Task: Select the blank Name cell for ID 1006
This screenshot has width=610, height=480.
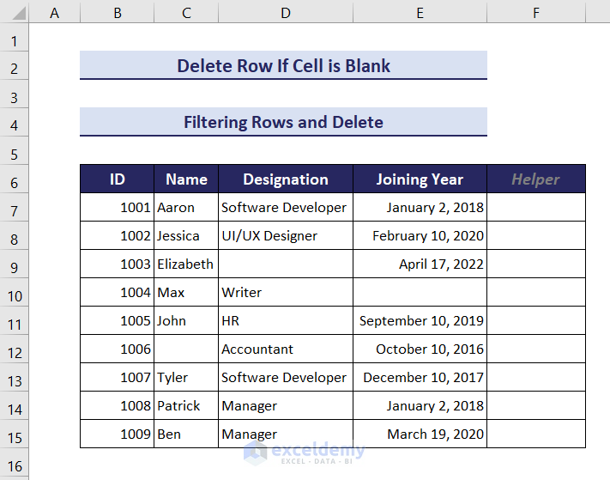Action: pos(186,349)
